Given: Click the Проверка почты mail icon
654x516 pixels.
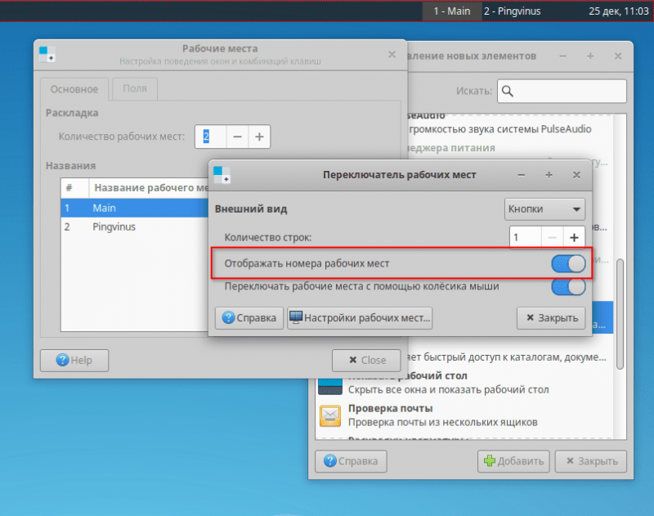Looking at the screenshot, I should [330, 415].
